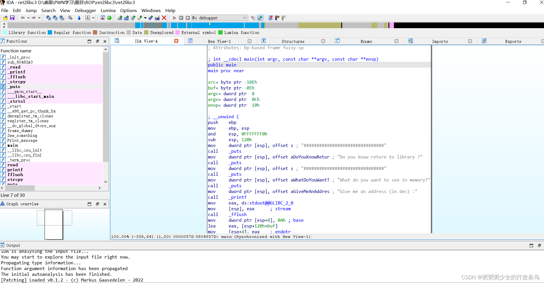The width and height of the screenshot is (544, 283).
Task: Click down arrow of Functions list scrollbar
Action: pos(106,182)
